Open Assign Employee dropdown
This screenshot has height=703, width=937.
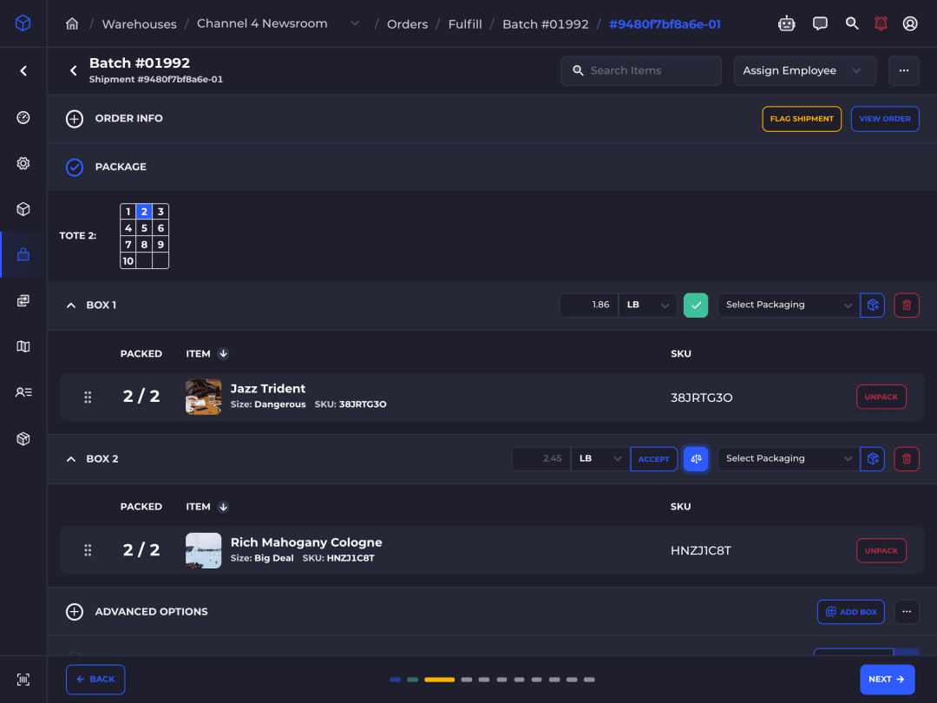pos(805,71)
